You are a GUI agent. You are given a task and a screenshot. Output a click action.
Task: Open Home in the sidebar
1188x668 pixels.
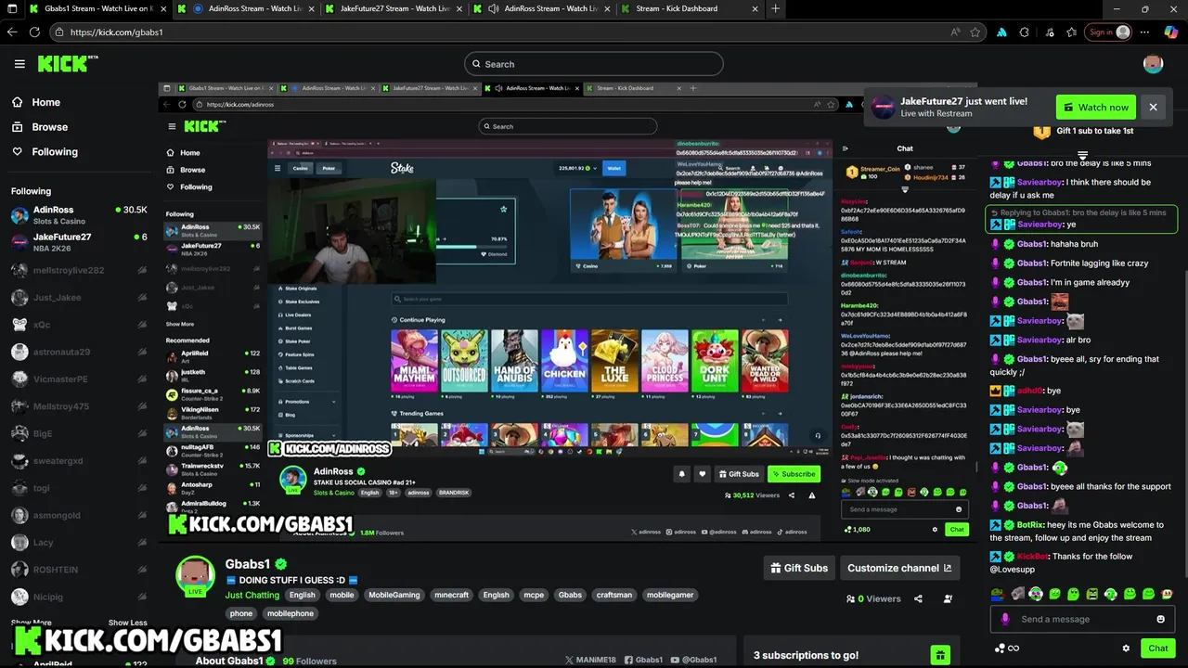tap(45, 102)
